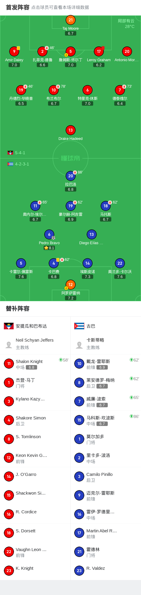Open Drake Hadeed number 13 red icon

[70, 130]
